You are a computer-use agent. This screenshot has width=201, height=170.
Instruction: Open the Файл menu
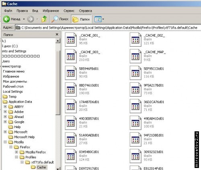(8, 11)
